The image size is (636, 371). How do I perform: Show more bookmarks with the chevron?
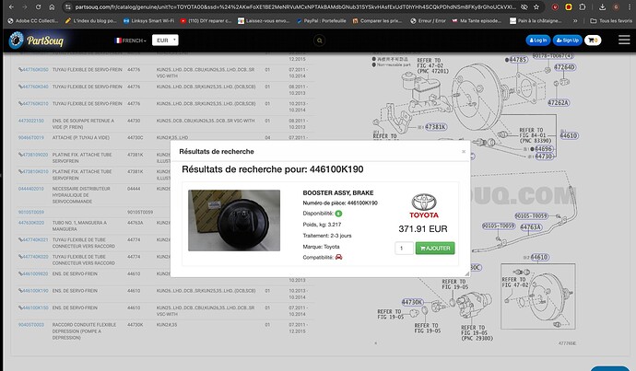tap(575, 20)
